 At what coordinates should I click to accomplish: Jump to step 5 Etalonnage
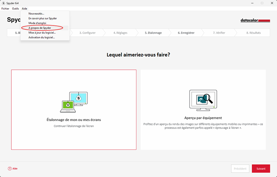[153, 33]
